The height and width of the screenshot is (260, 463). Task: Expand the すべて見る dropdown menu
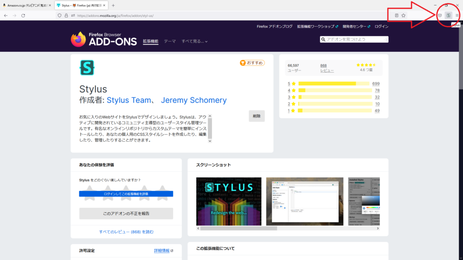pos(194,41)
